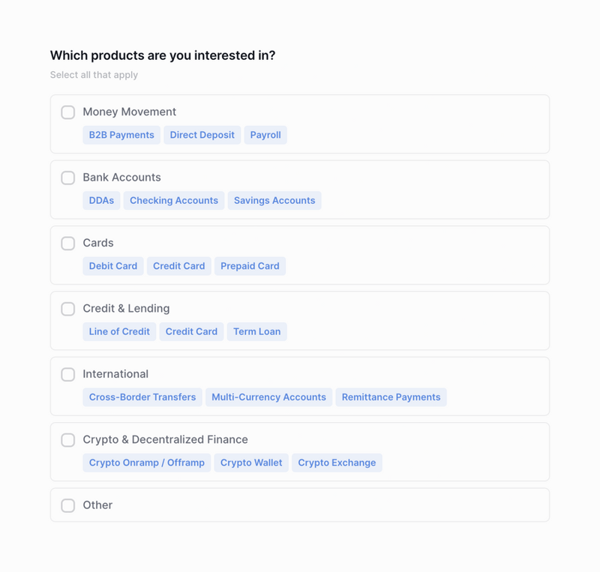600x572 pixels.
Task: Click the Line of Credit tag
Action: click(x=119, y=331)
